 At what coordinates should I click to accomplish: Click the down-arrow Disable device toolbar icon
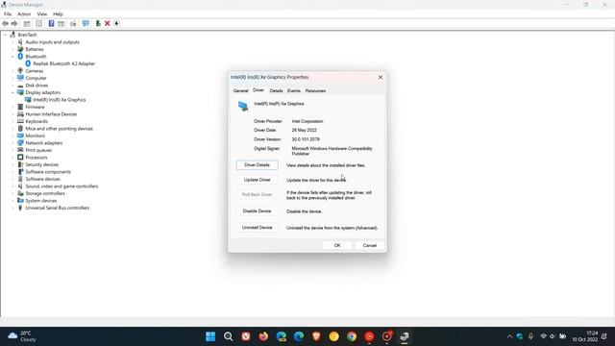[116, 23]
